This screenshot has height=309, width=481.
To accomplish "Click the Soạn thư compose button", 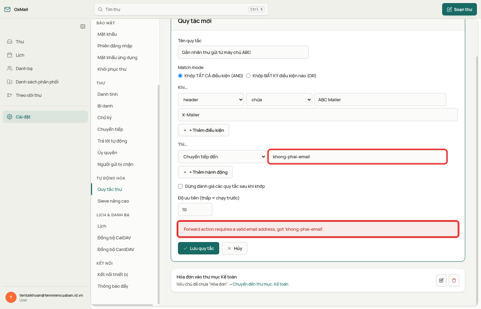I will coord(459,9).
